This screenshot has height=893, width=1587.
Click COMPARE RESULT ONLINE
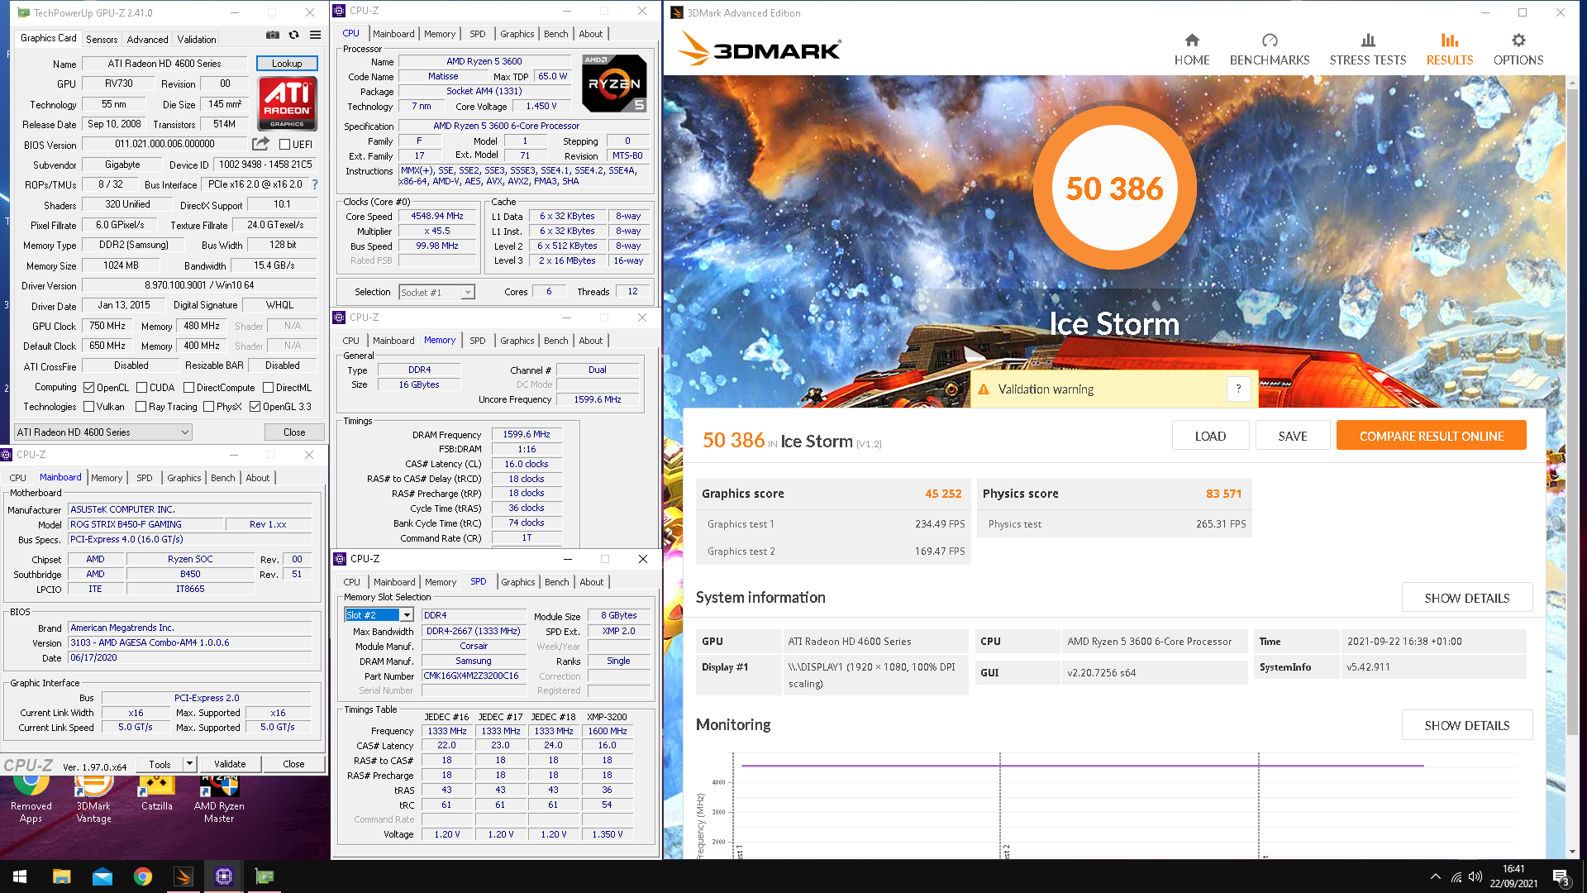(x=1431, y=436)
